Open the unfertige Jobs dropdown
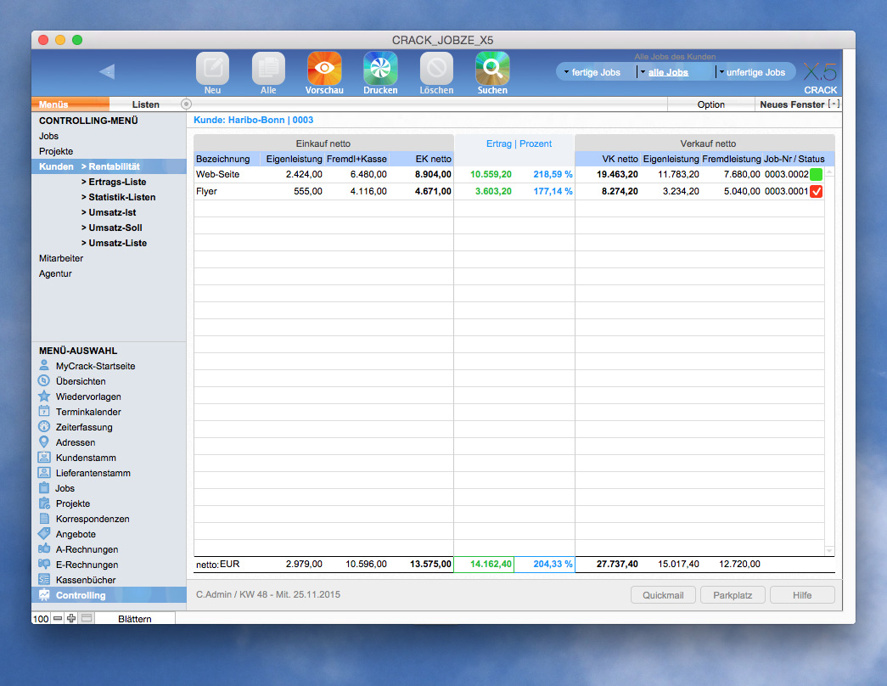 coord(755,73)
